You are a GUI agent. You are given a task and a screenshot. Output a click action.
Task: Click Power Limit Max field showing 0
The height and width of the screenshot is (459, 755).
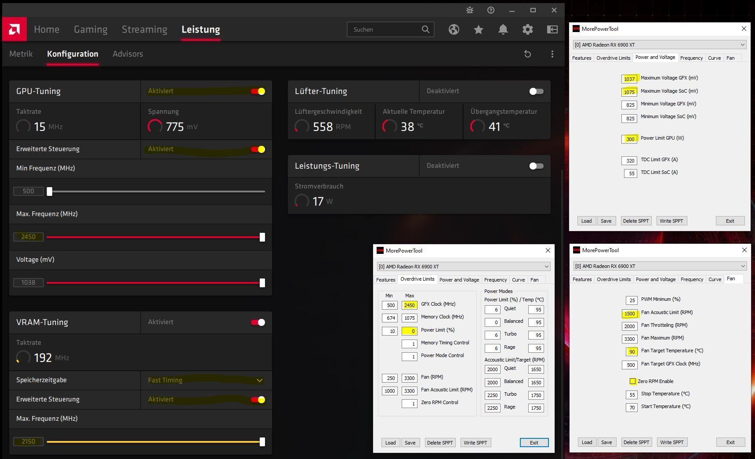coord(410,331)
